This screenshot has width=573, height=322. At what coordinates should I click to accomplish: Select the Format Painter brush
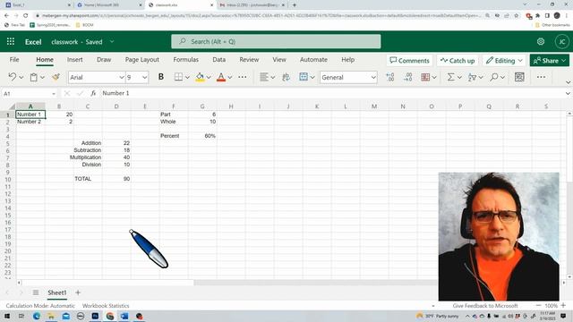tap(56, 77)
